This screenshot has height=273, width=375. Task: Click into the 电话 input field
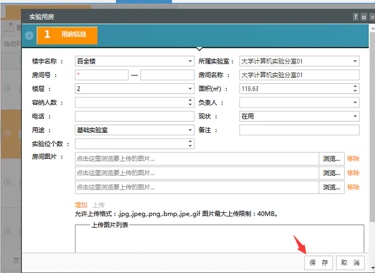coord(134,117)
